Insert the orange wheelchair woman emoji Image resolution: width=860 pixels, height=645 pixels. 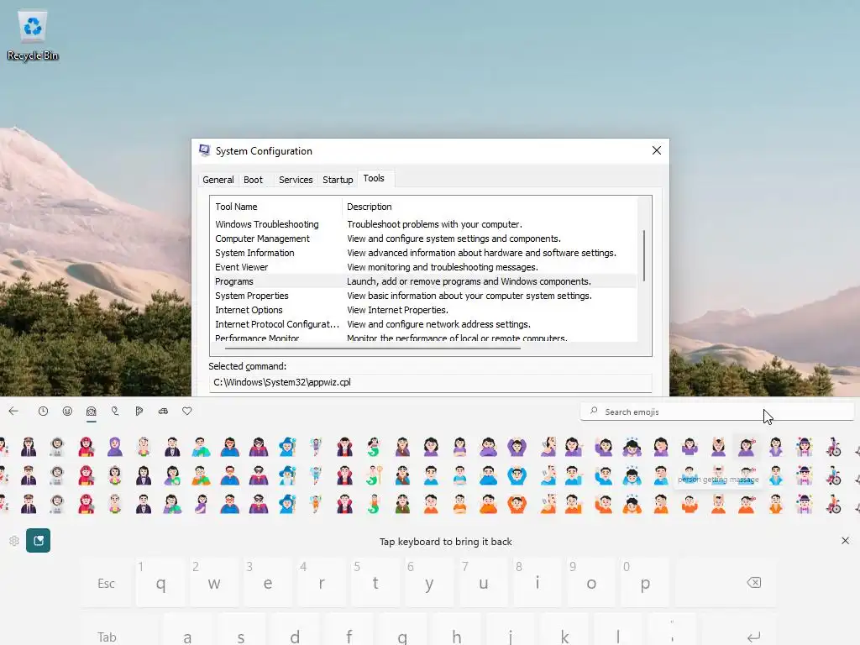(x=833, y=504)
